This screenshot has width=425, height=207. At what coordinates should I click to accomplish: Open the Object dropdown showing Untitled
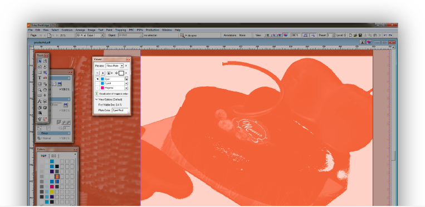click(x=130, y=36)
